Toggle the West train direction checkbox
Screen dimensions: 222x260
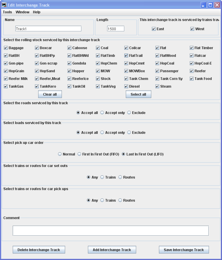(x=192, y=29)
